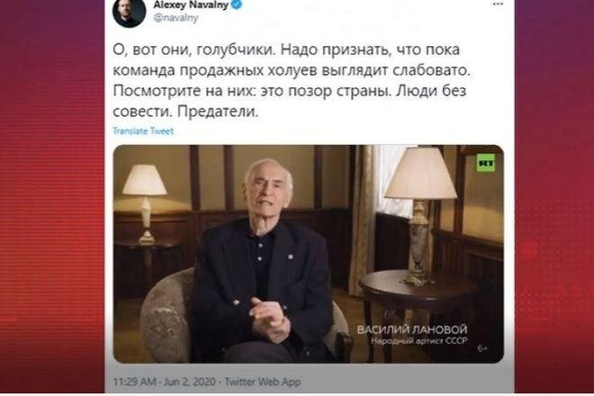Click the lapel pin on the man's jacket
The width and height of the screenshot is (594, 396).
tap(291, 256)
